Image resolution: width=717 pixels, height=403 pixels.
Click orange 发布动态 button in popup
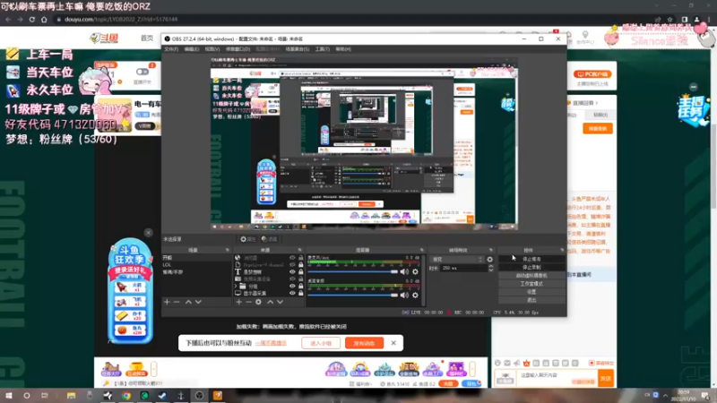(365, 343)
